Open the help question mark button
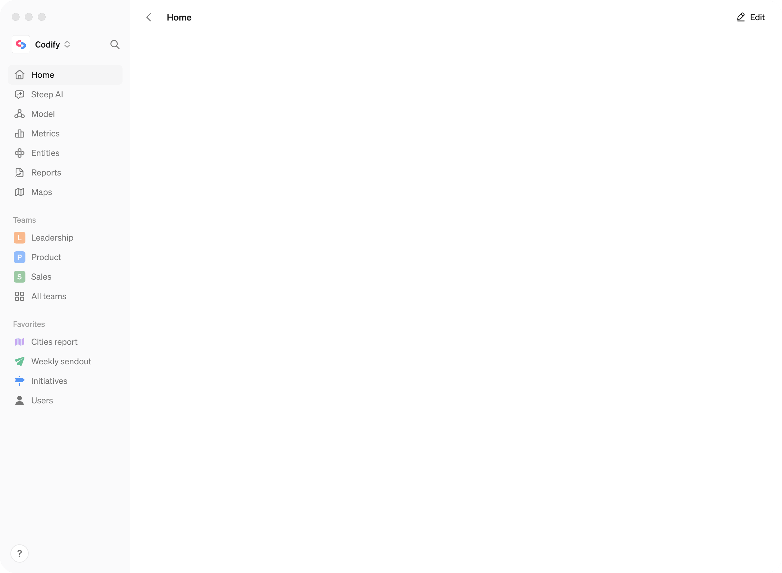 click(x=20, y=553)
